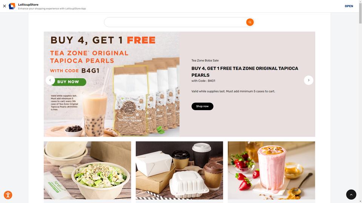This screenshot has width=362, height=203.
Task: Open the tapioca pearls bag promo image
Action: pos(112,84)
